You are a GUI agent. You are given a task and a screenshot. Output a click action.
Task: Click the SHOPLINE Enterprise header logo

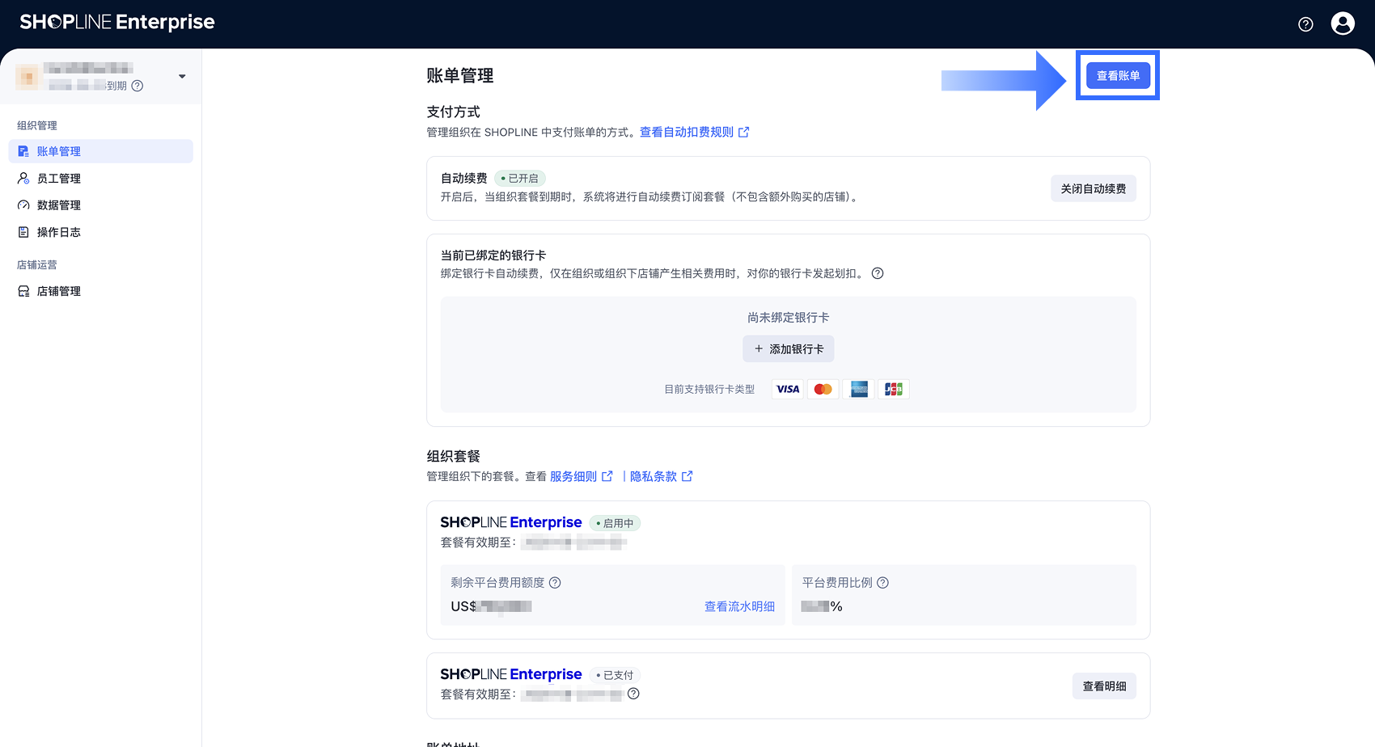[x=117, y=23]
